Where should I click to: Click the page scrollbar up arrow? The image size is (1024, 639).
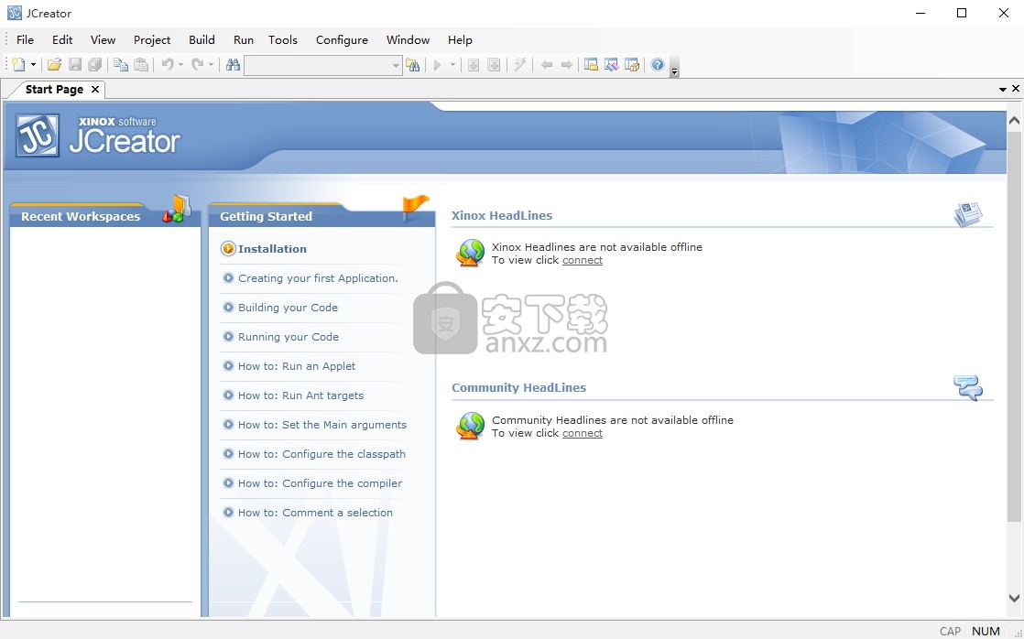pos(1014,121)
